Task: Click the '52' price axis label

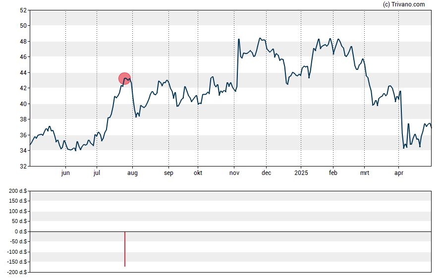Action: point(23,10)
